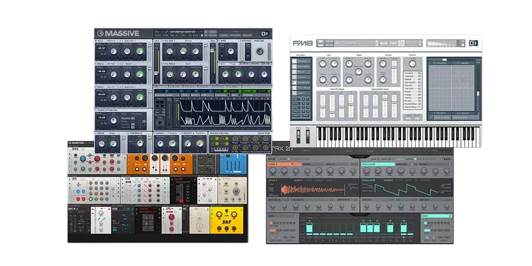Click Massive's OSC1 pitch value field
This screenshot has height=266, width=532.
101,48
